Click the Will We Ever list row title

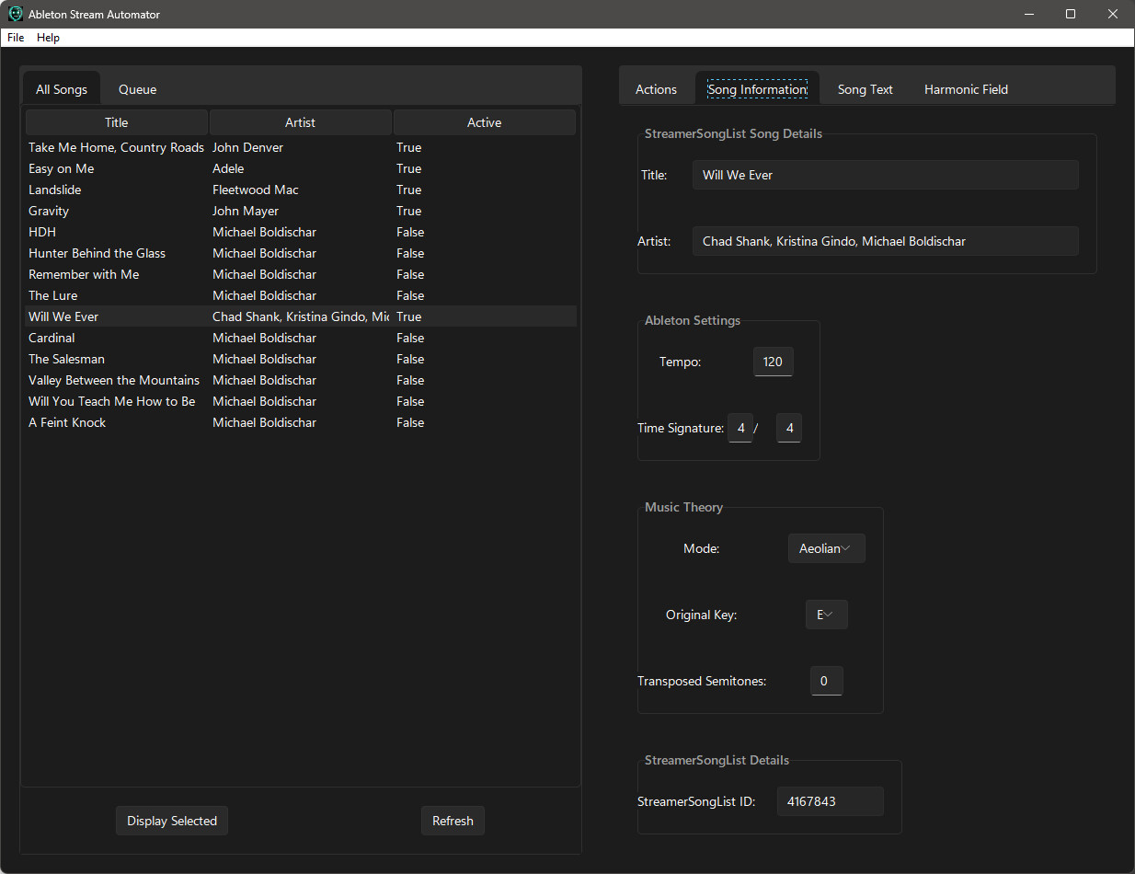pyautogui.click(x=63, y=316)
